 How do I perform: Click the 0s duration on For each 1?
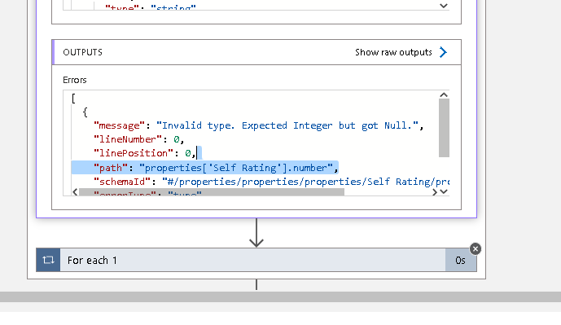[461, 260]
